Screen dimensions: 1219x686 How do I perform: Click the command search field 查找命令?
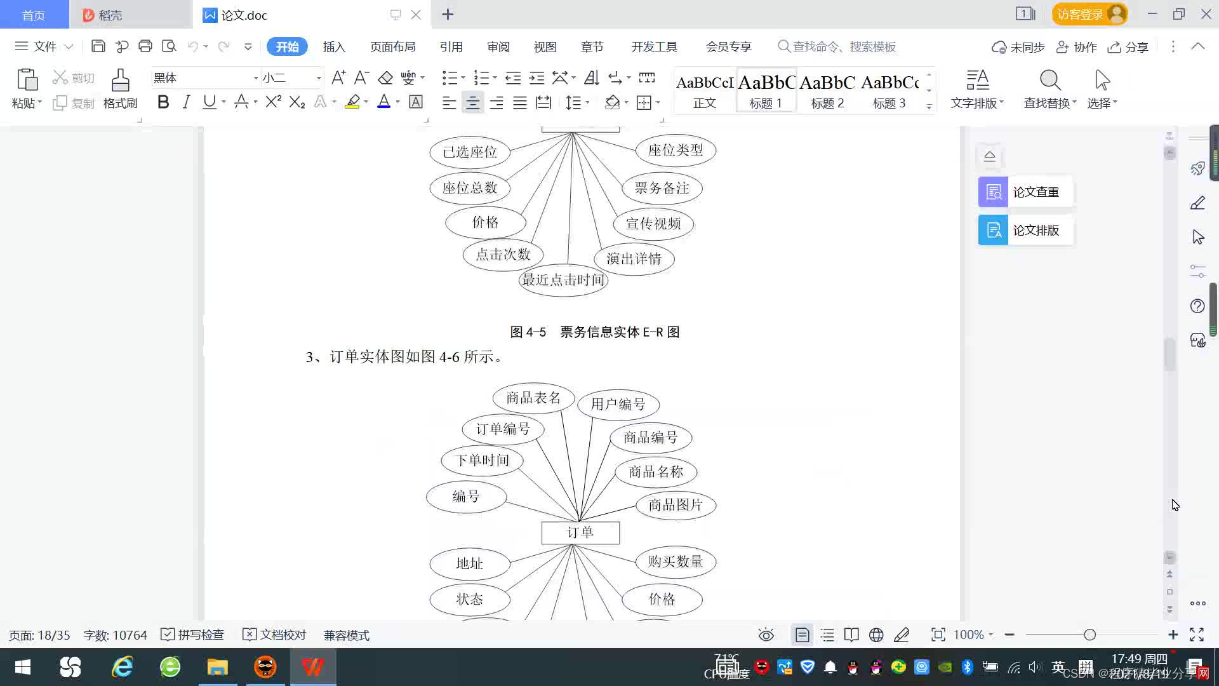(x=843, y=47)
